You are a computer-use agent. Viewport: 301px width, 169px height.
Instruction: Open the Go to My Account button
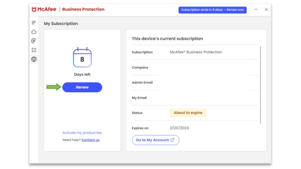tap(155, 140)
